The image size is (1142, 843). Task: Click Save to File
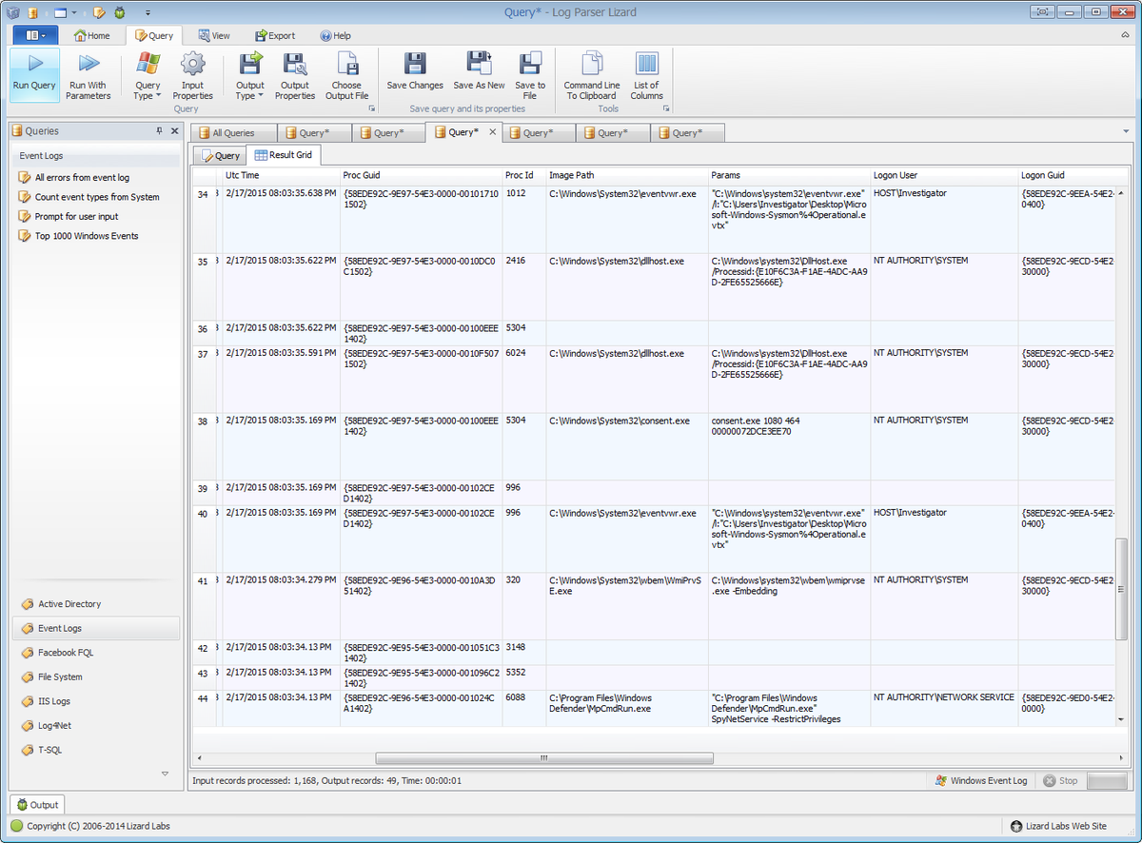pos(530,75)
